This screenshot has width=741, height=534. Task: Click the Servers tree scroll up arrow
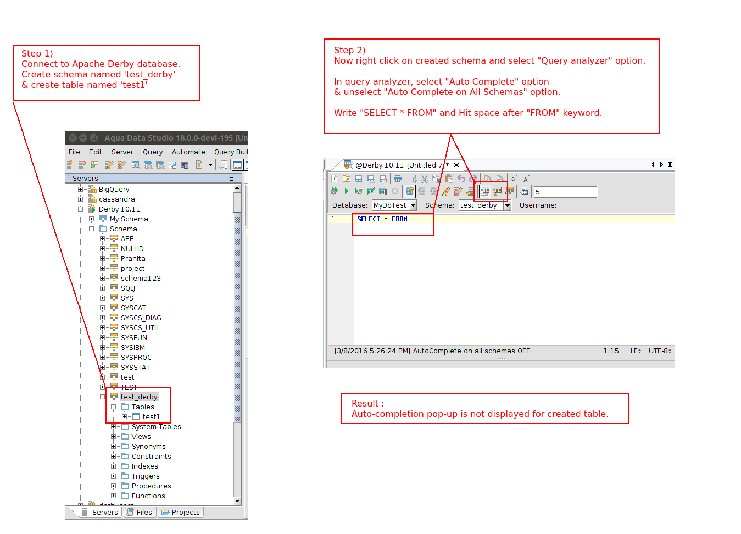point(237,188)
